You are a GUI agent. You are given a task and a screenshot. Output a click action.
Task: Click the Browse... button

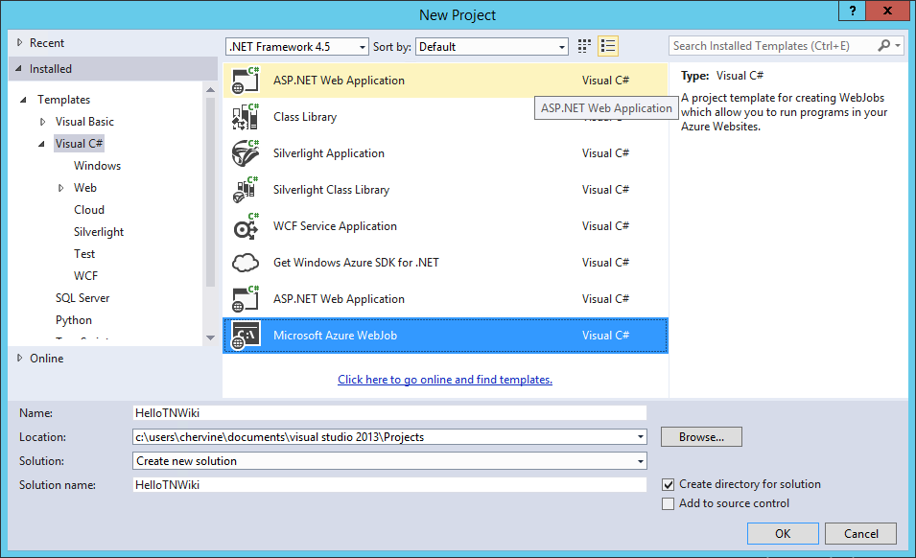(x=701, y=436)
